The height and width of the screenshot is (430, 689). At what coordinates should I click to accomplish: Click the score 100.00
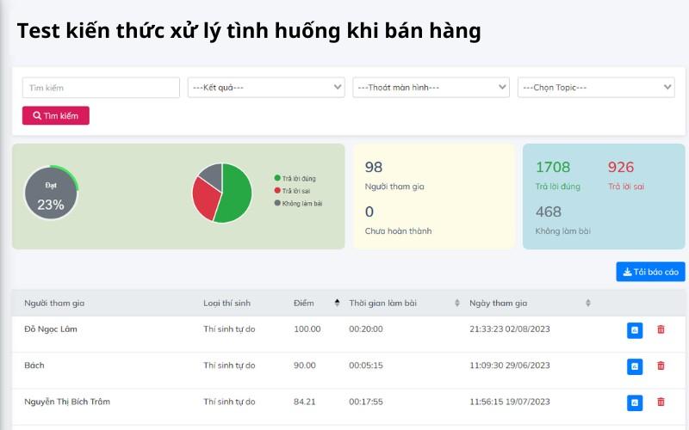tap(307, 329)
